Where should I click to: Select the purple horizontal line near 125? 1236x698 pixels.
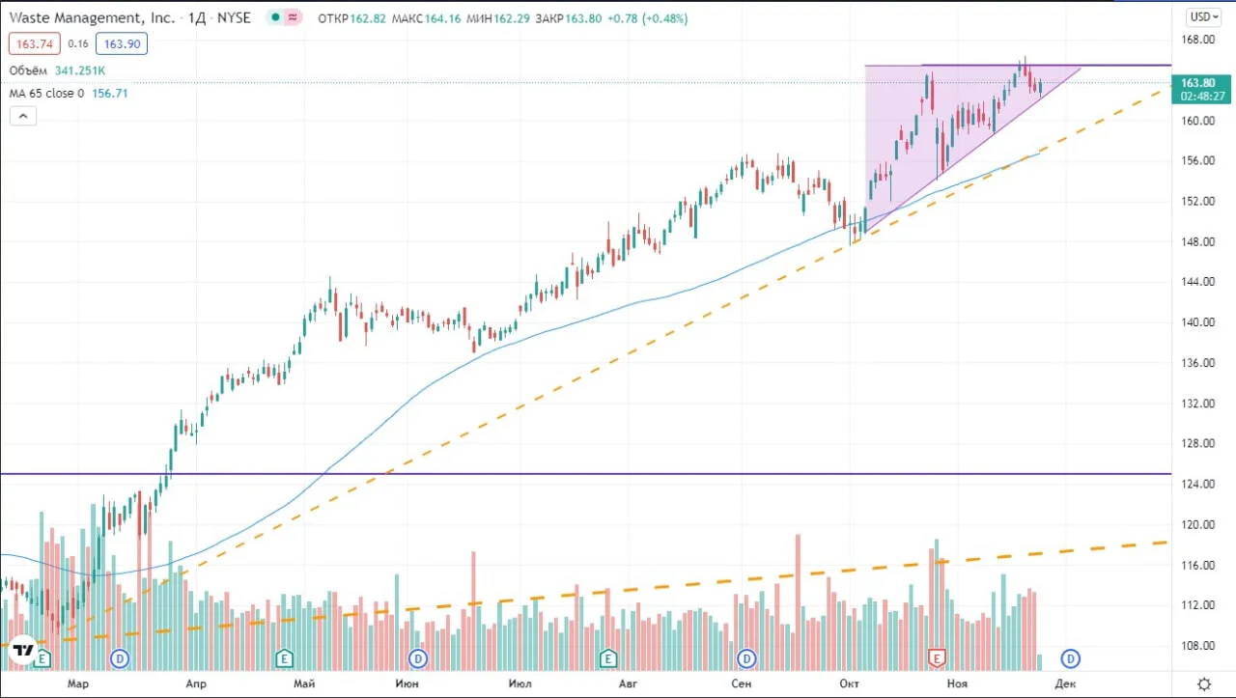585,474
